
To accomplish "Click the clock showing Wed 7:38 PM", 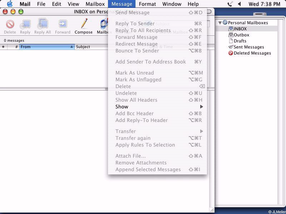I will pos(264,4).
